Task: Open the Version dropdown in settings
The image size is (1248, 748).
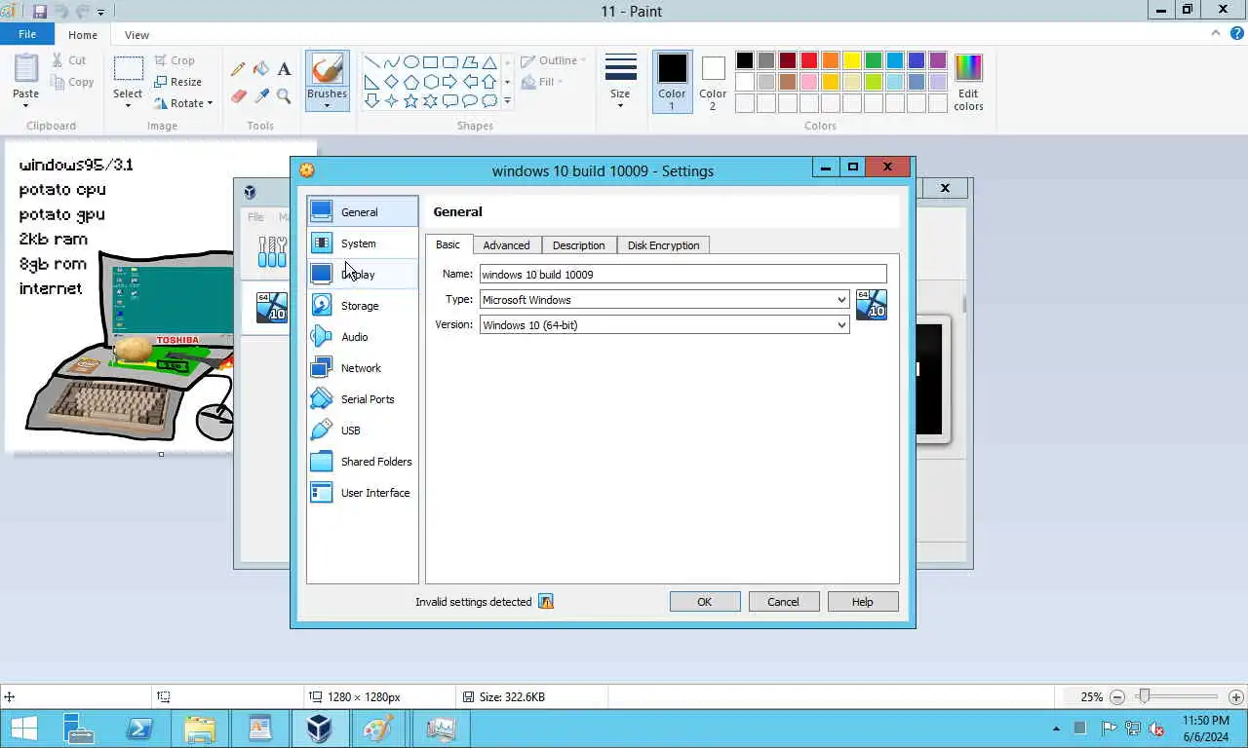Action: (664, 325)
